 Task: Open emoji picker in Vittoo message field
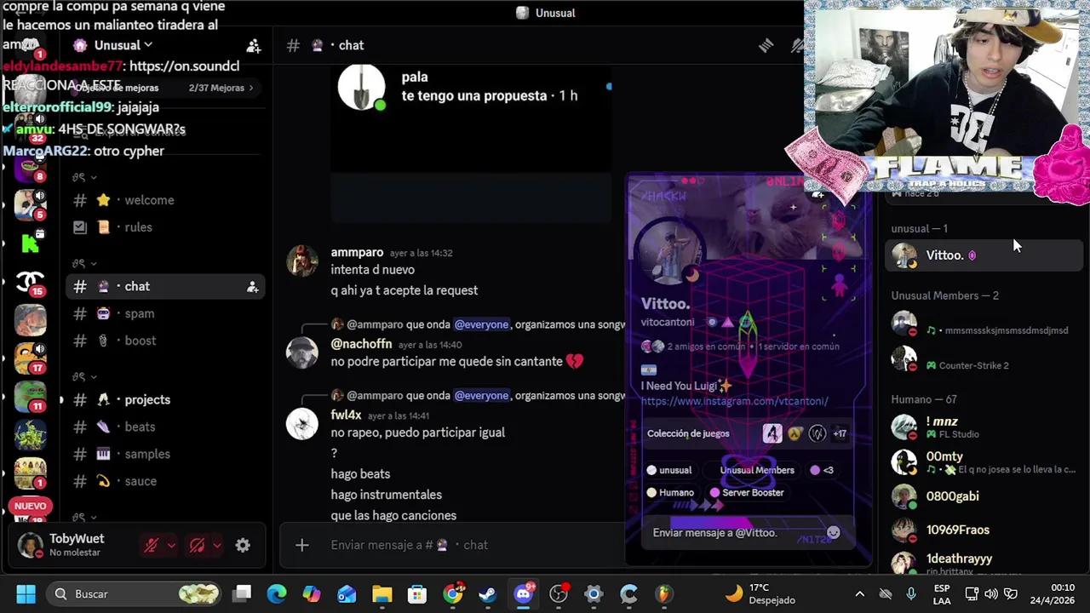click(834, 533)
